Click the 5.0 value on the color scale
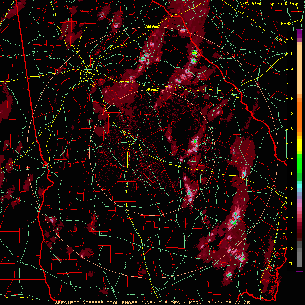 pyautogui.click(x=290, y=128)
